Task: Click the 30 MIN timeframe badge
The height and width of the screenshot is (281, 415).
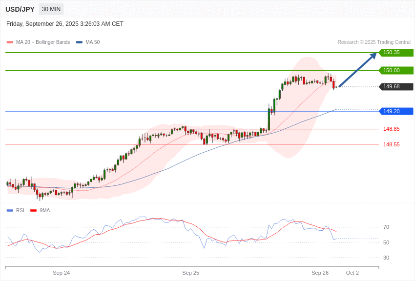Action: tap(51, 9)
